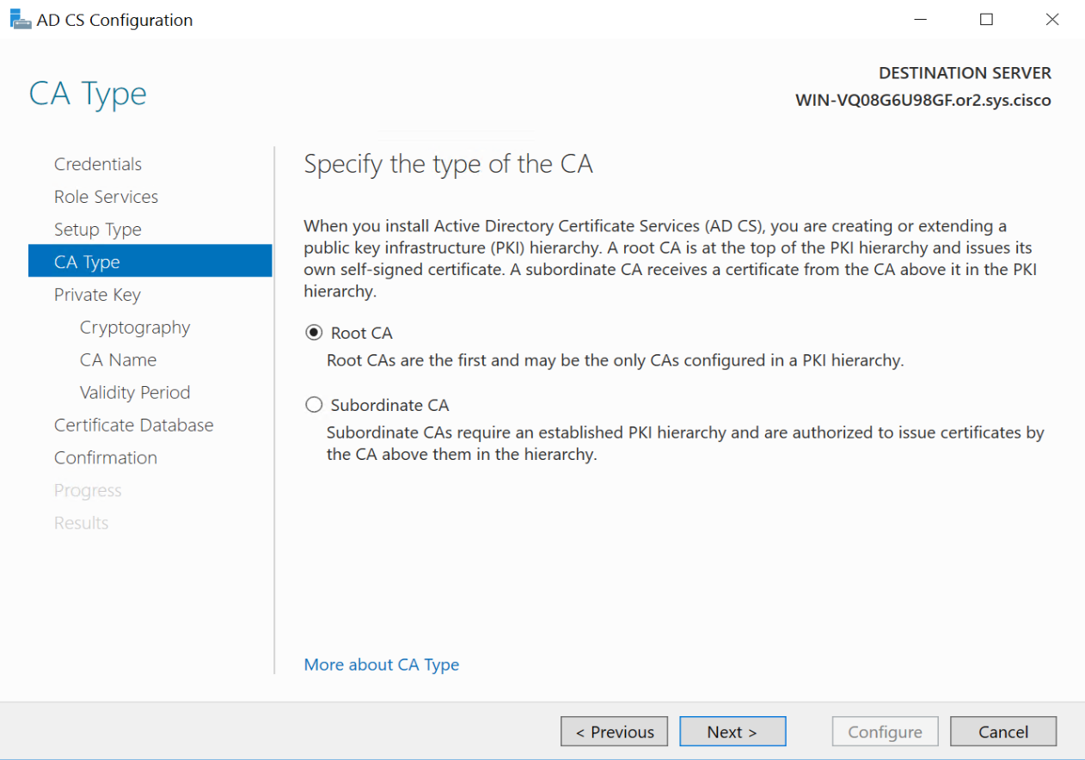Go to the Credentials step
Viewport: 1085px width, 760px height.
[x=98, y=164]
